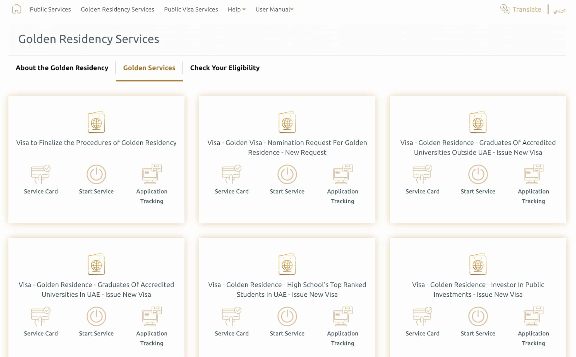Click the home icon in the navigation bar

[16, 9]
